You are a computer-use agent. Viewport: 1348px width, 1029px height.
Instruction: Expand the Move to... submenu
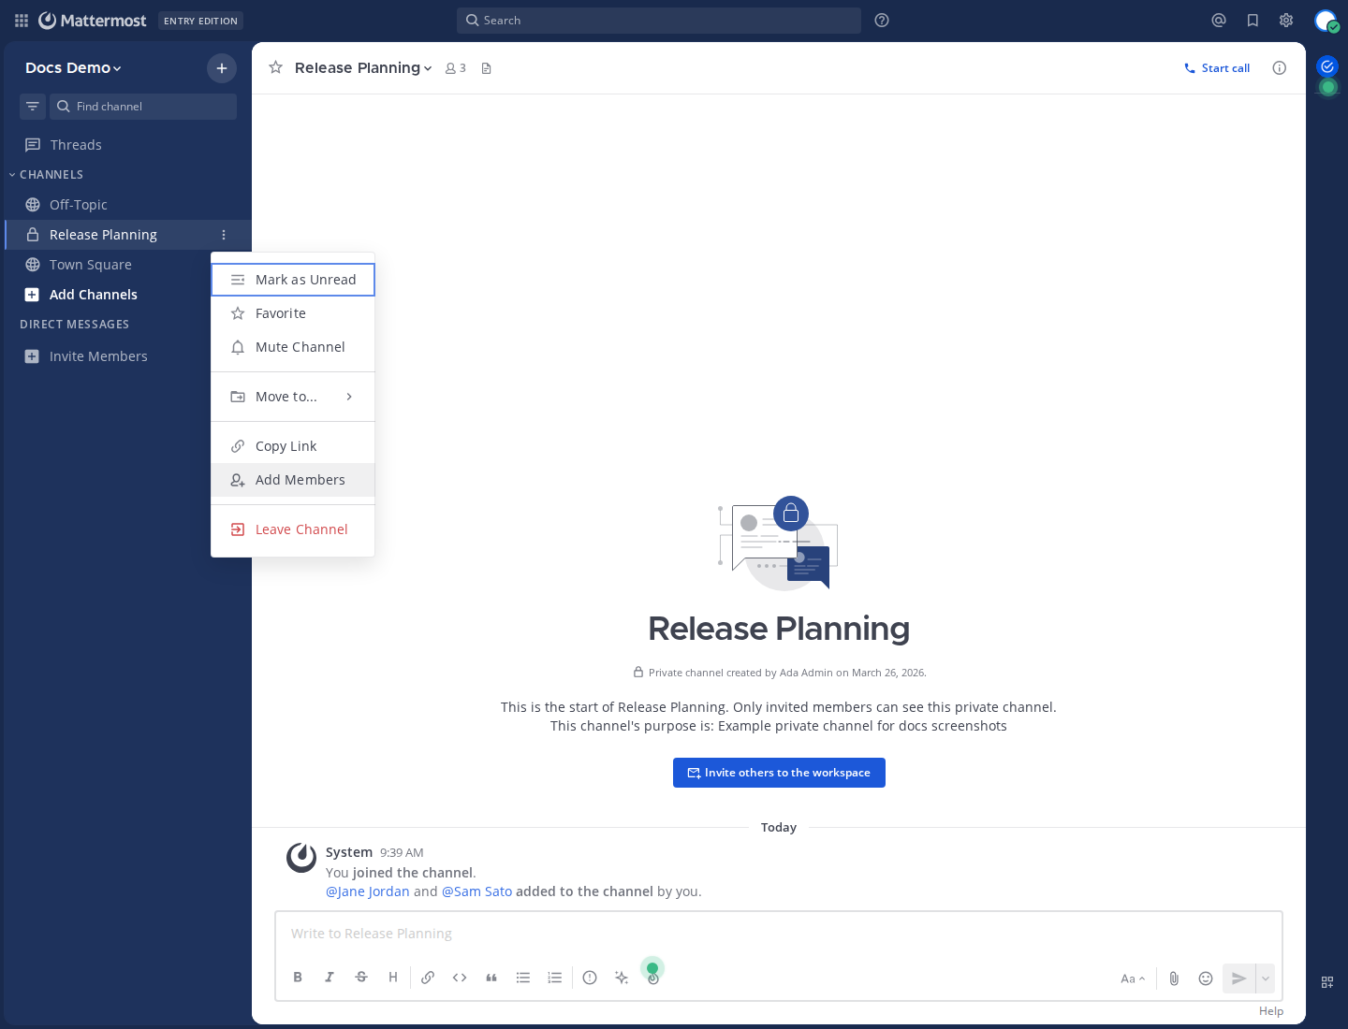293,397
